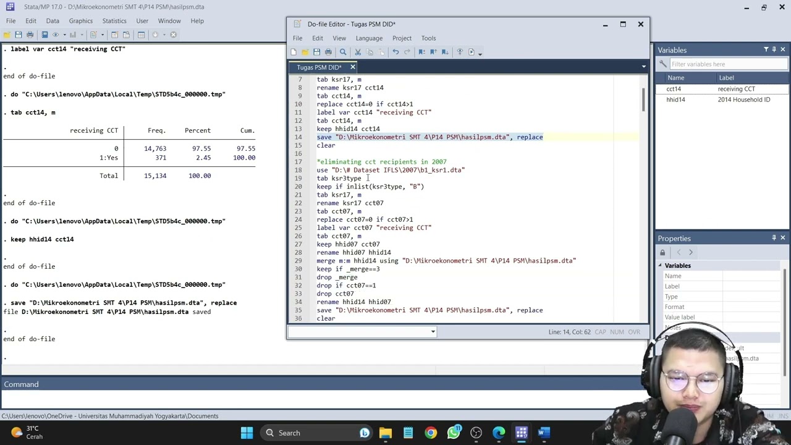Open a file using Stata main toolbar folder icon

click(x=7, y=35)
